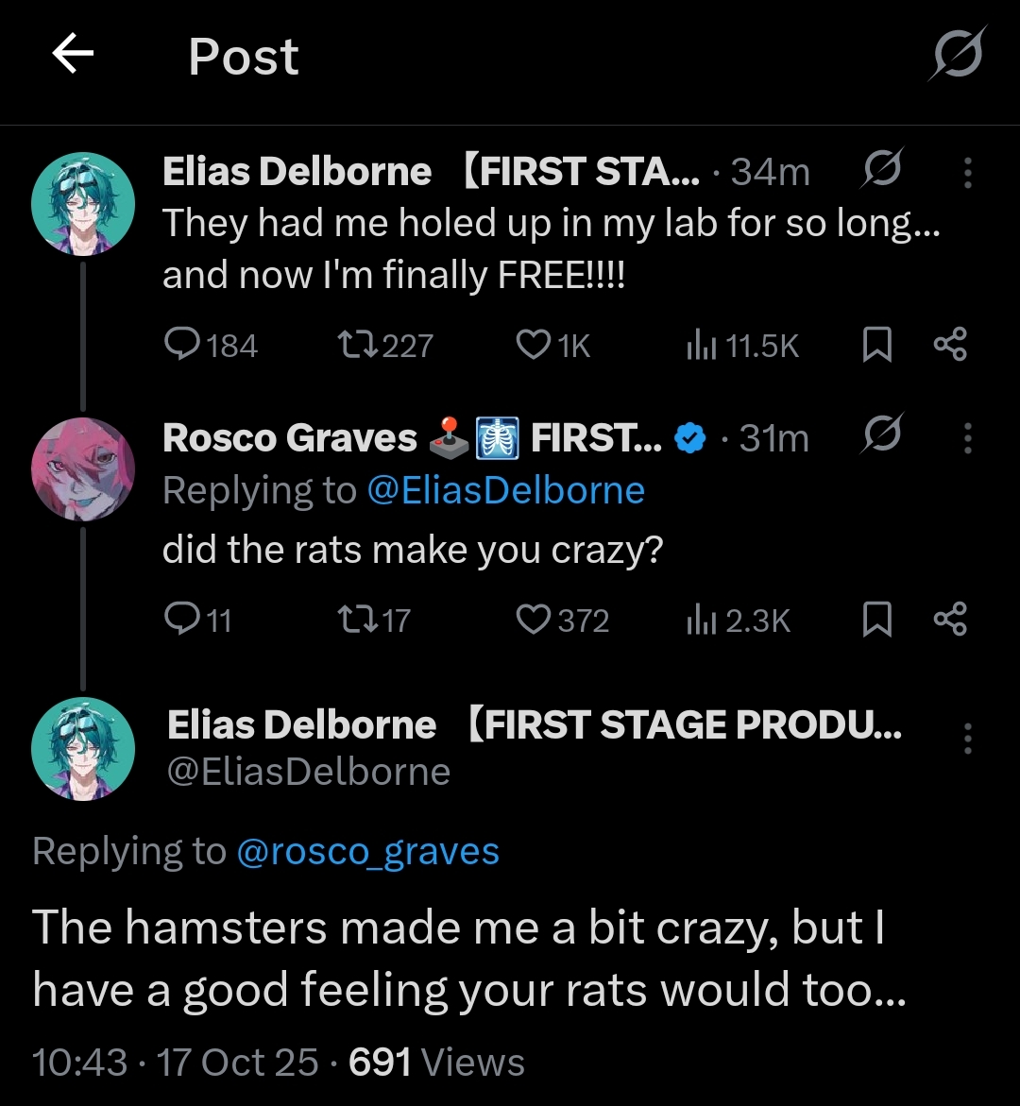Open more options on the main reply

967,739
